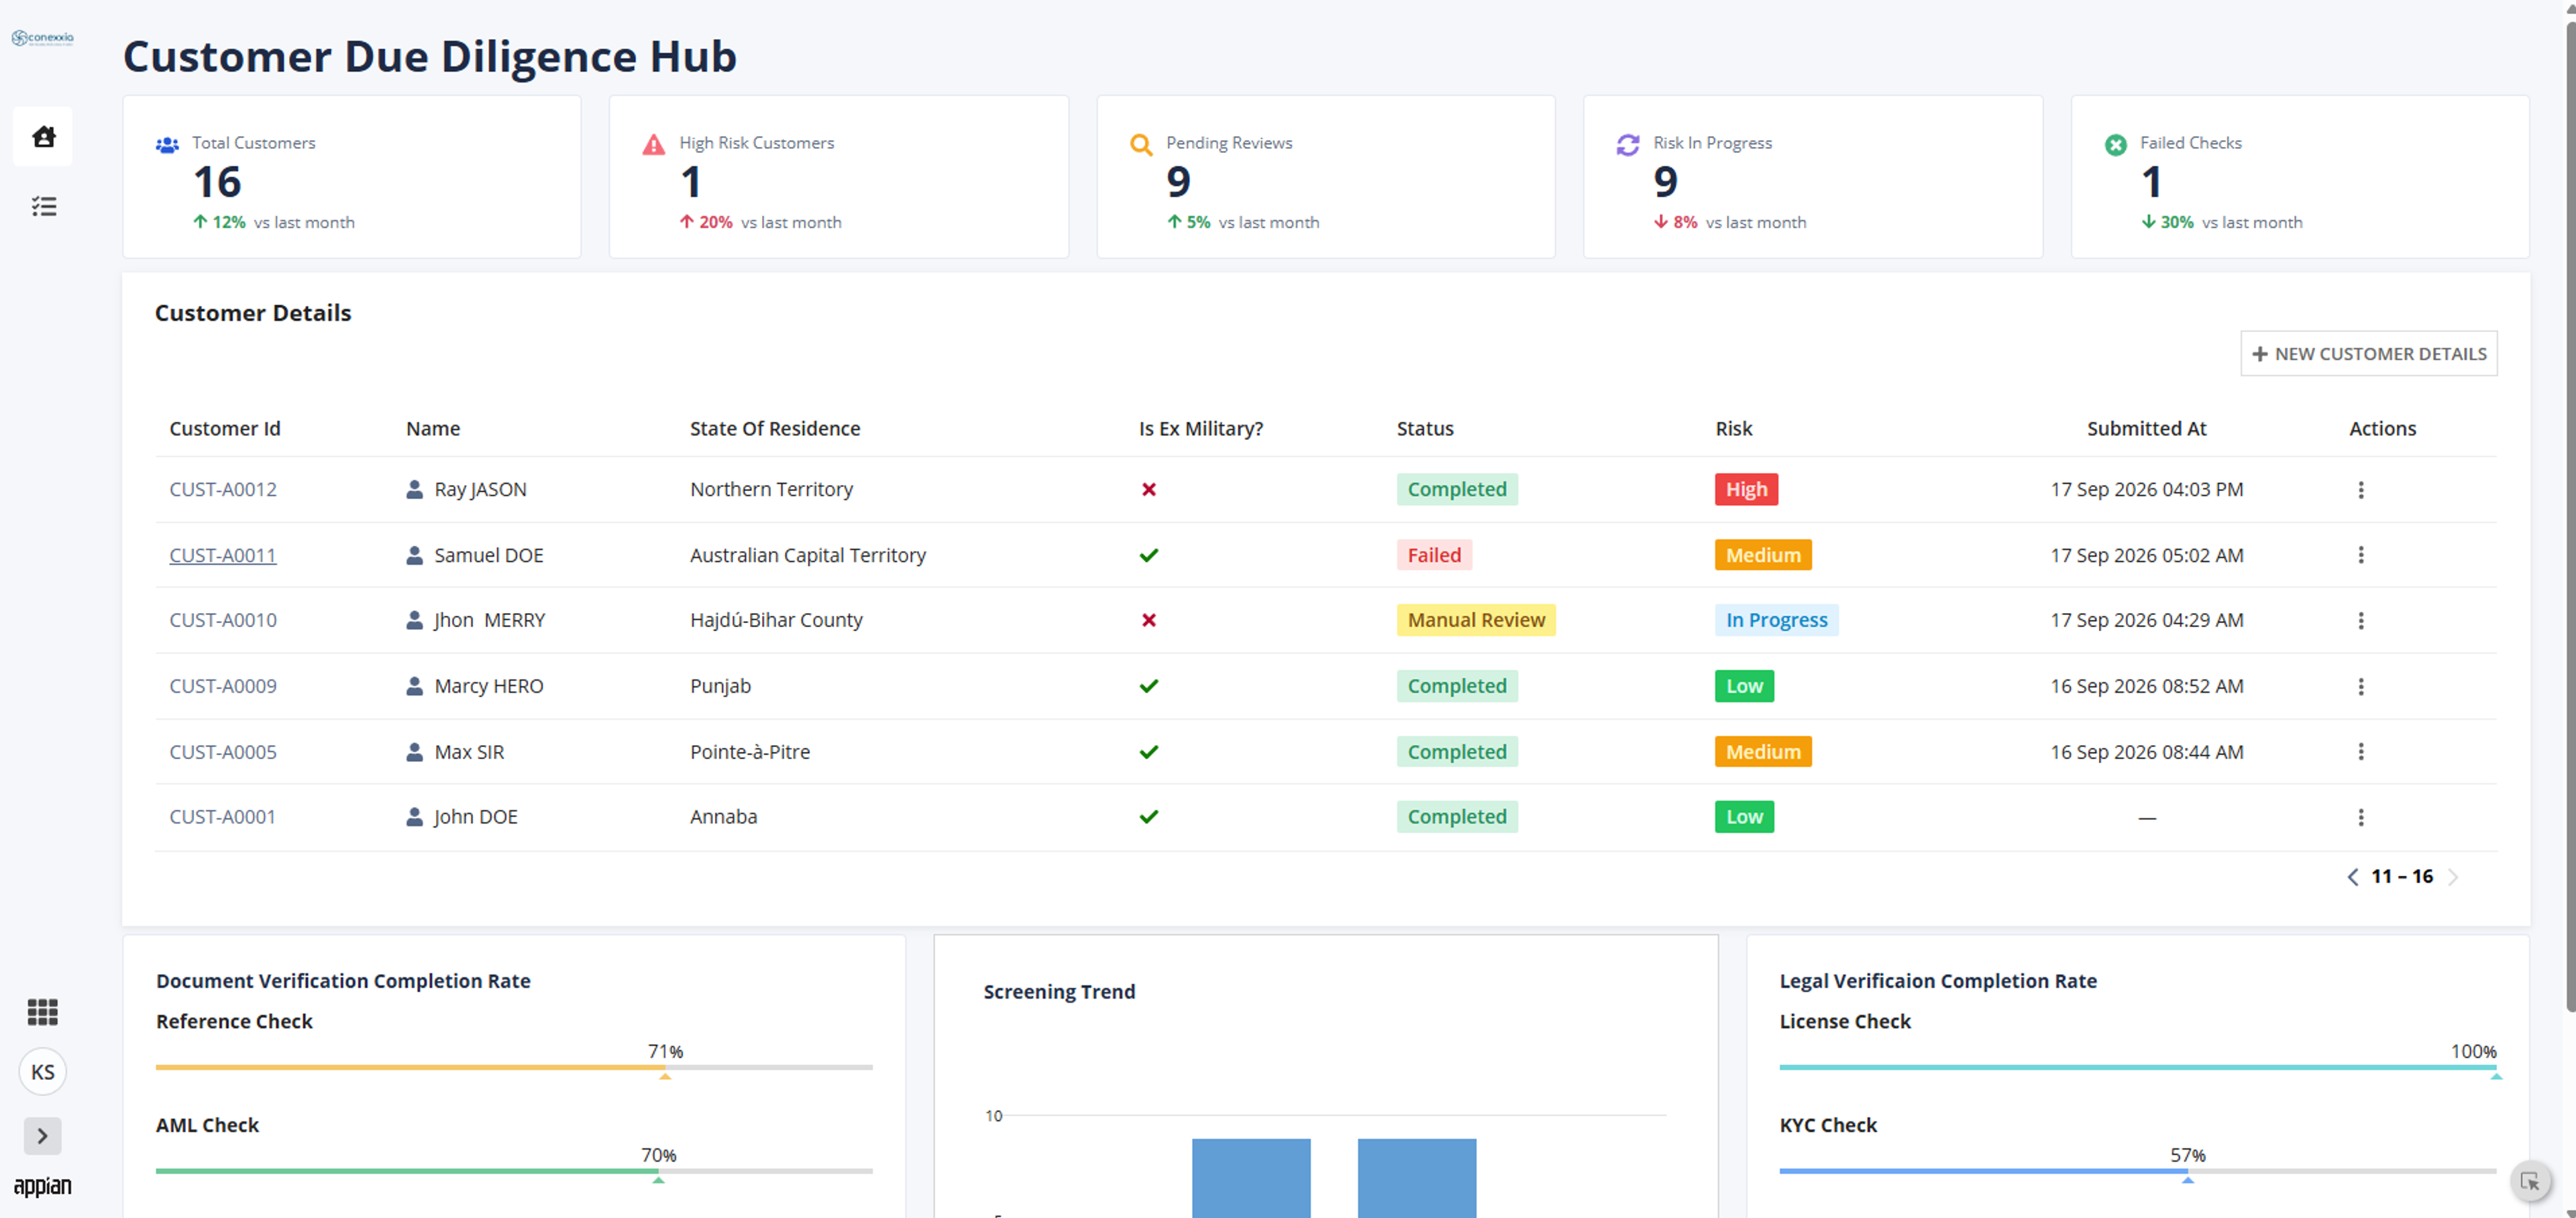Open actions menu for CUST-A0012 row
Viewport: 2576px width, 1218px height.
(x=2360, y=489)
